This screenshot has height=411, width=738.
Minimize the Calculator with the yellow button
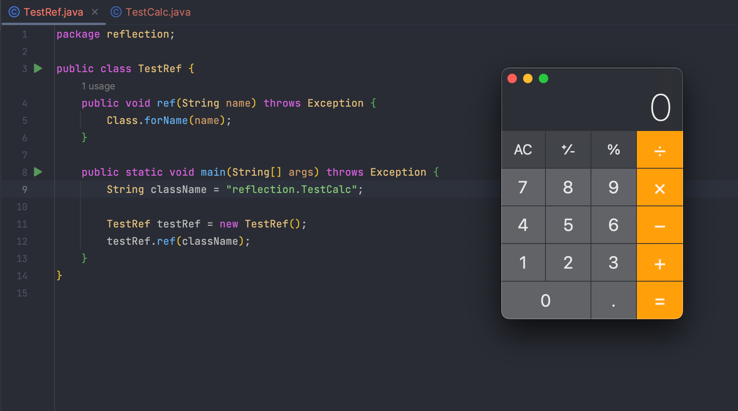(528, 78)
